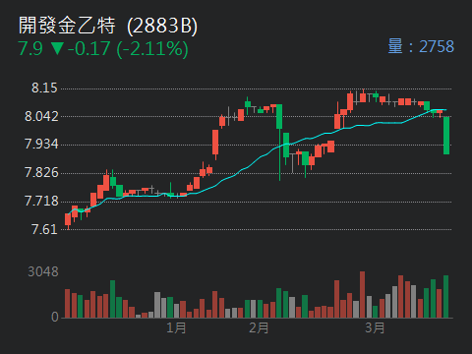This screenshot has height=354, width=472.
Task: Click the 2月 date axis label
Action: (259, 327)
